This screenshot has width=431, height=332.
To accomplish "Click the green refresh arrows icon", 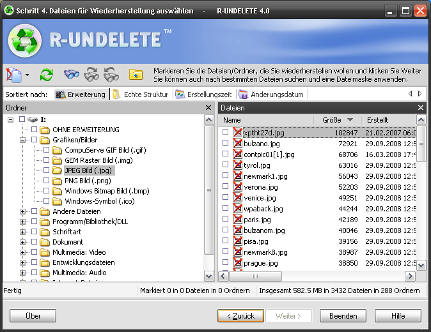I will [47, 75].
